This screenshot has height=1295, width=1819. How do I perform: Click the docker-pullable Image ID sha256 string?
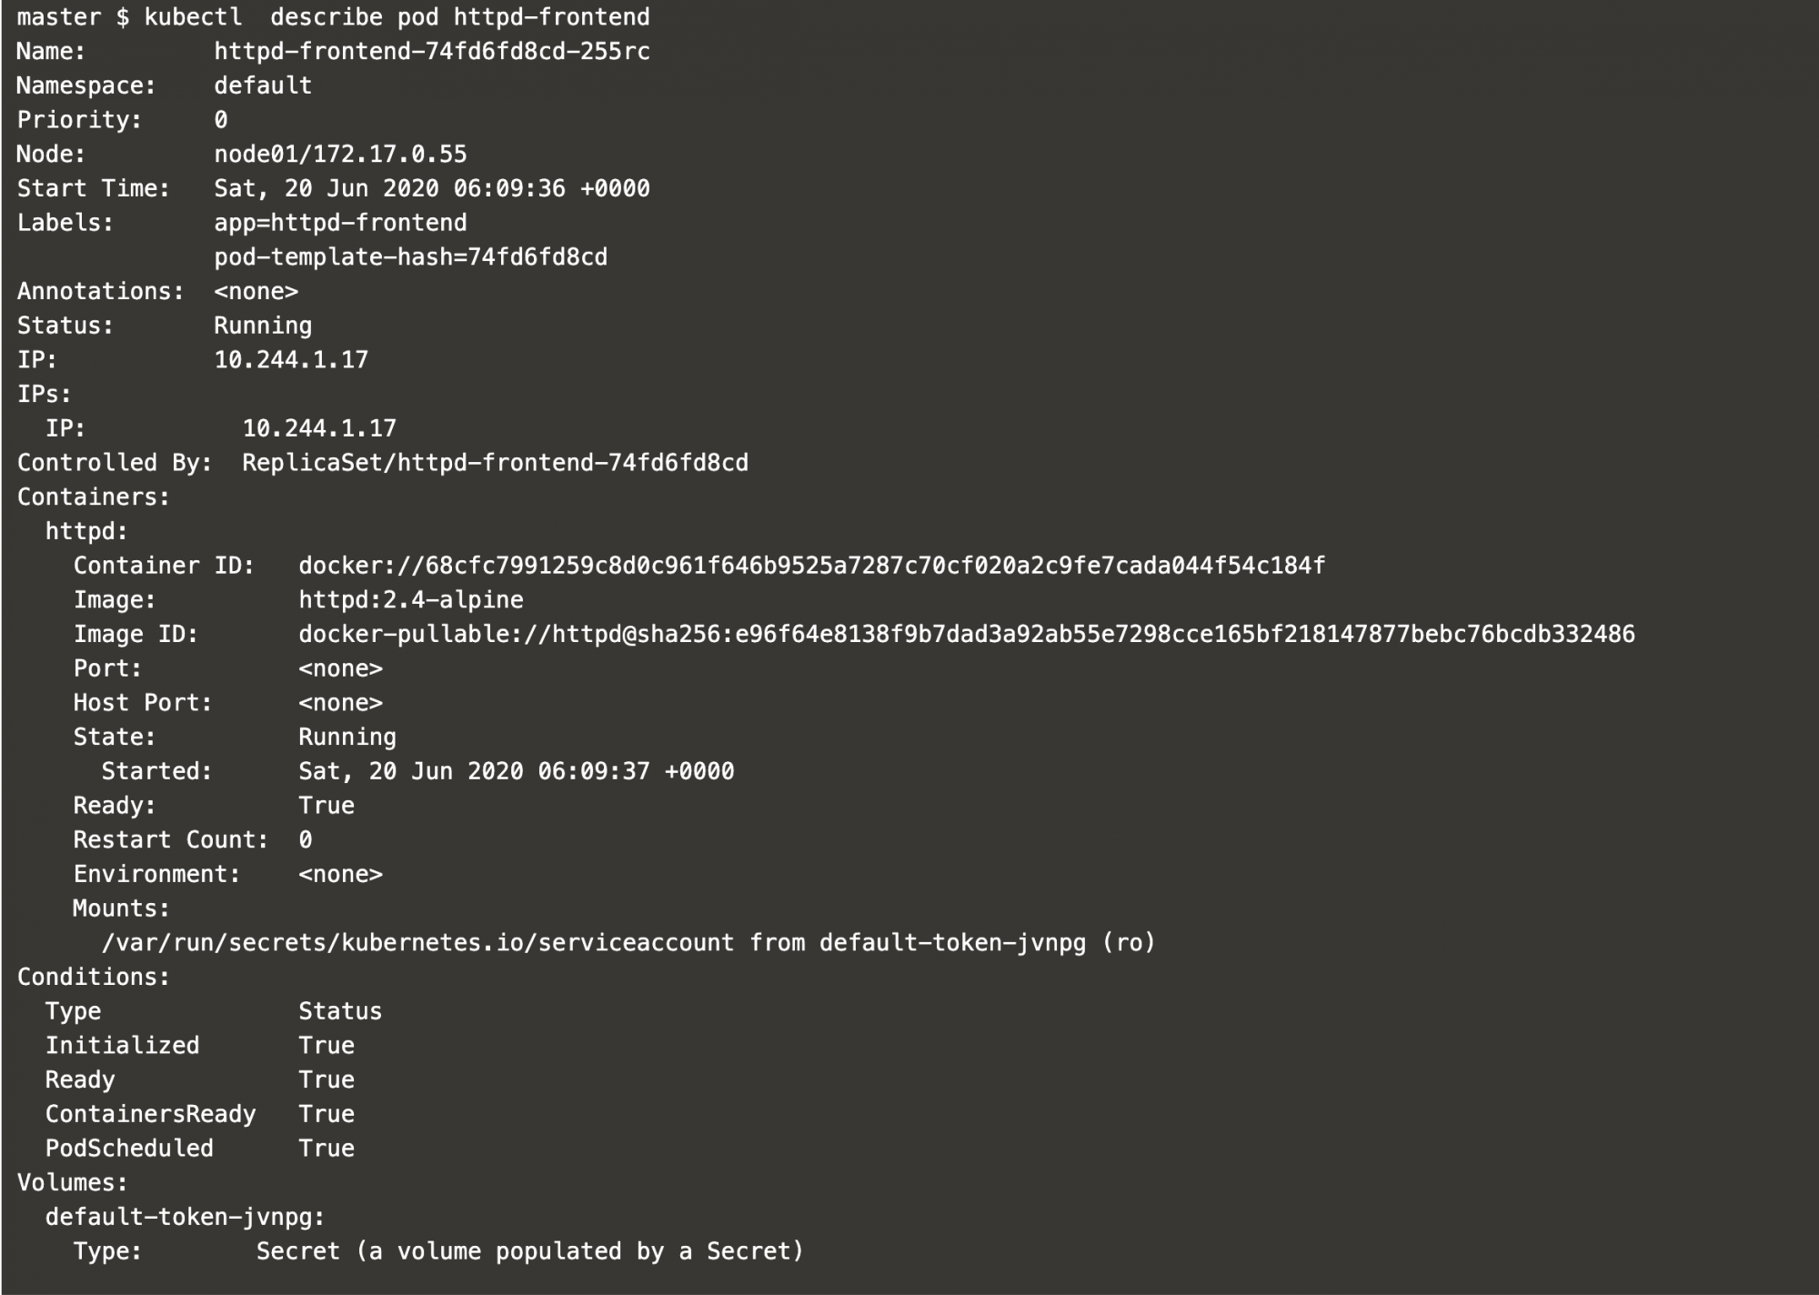967,635
